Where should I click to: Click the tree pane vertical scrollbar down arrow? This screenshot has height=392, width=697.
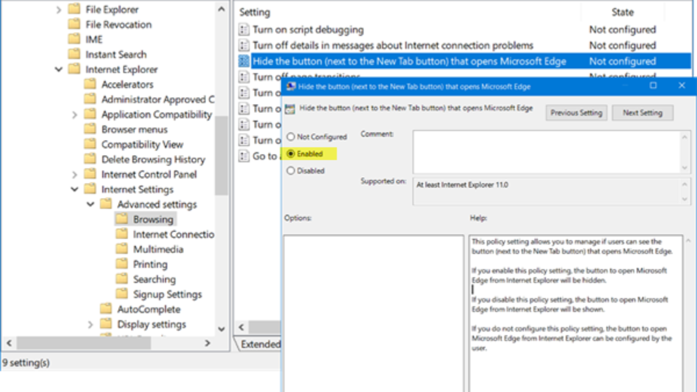coord(221,329)
